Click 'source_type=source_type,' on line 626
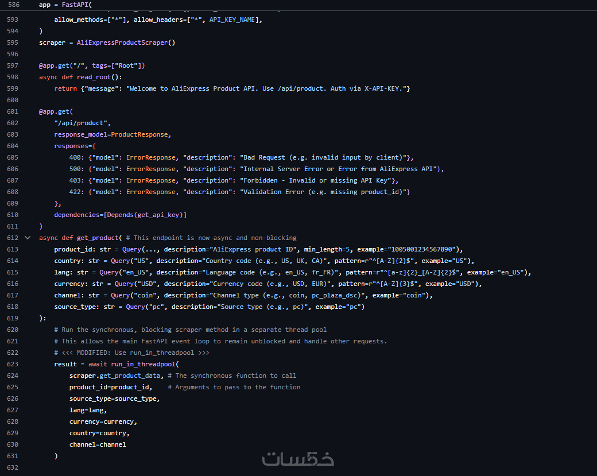Image resolution: width=597 pixels, height=476 pixels. (115, 398)
